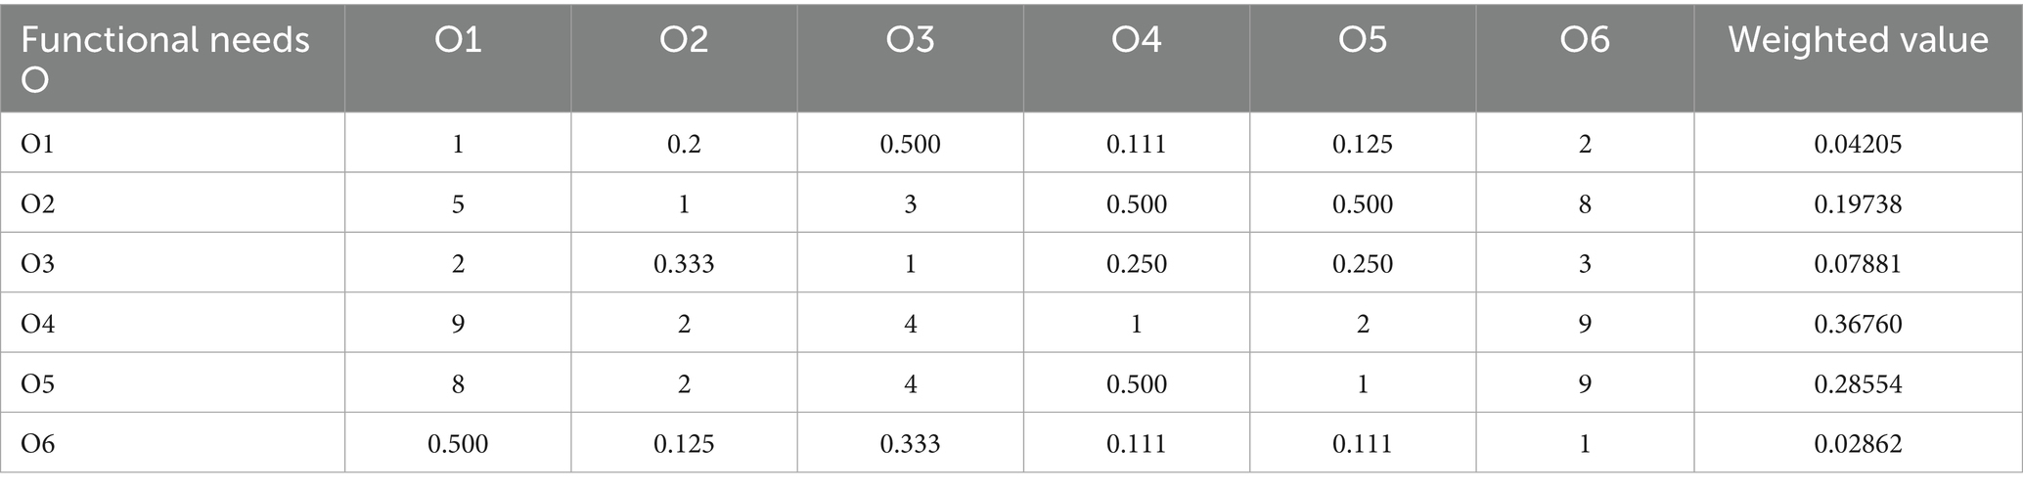
Task: Click the O5 row label
Action: tap(38, 383)
